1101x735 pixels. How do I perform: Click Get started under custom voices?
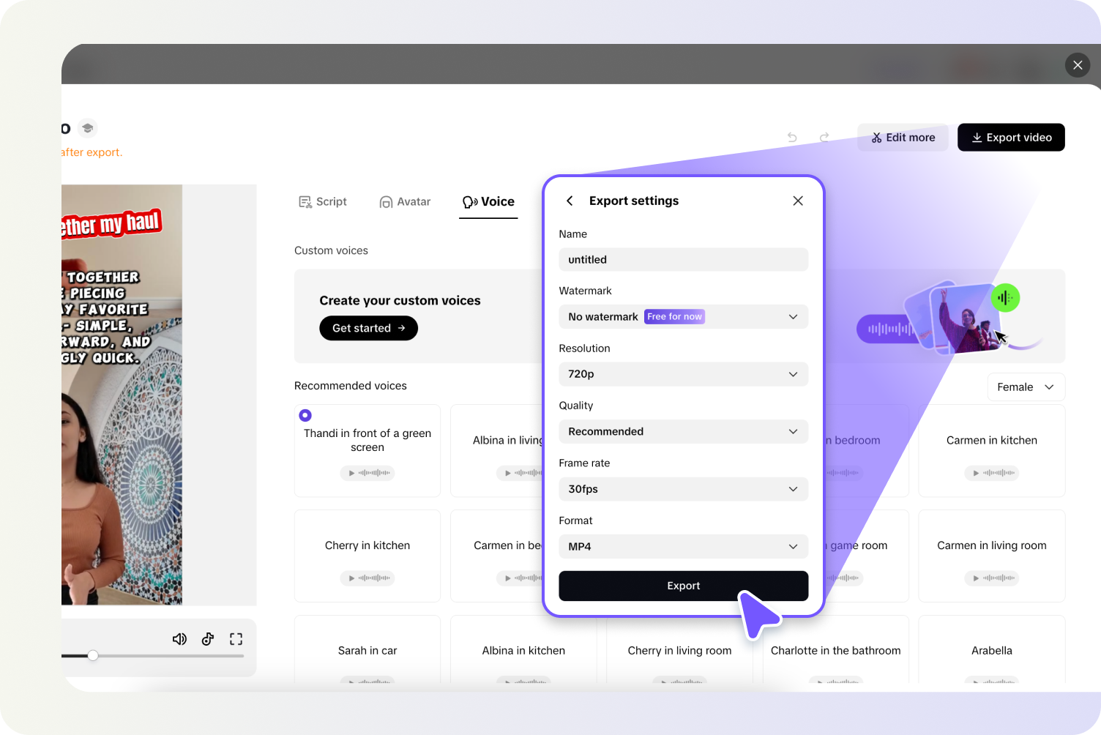pos(368,328)
